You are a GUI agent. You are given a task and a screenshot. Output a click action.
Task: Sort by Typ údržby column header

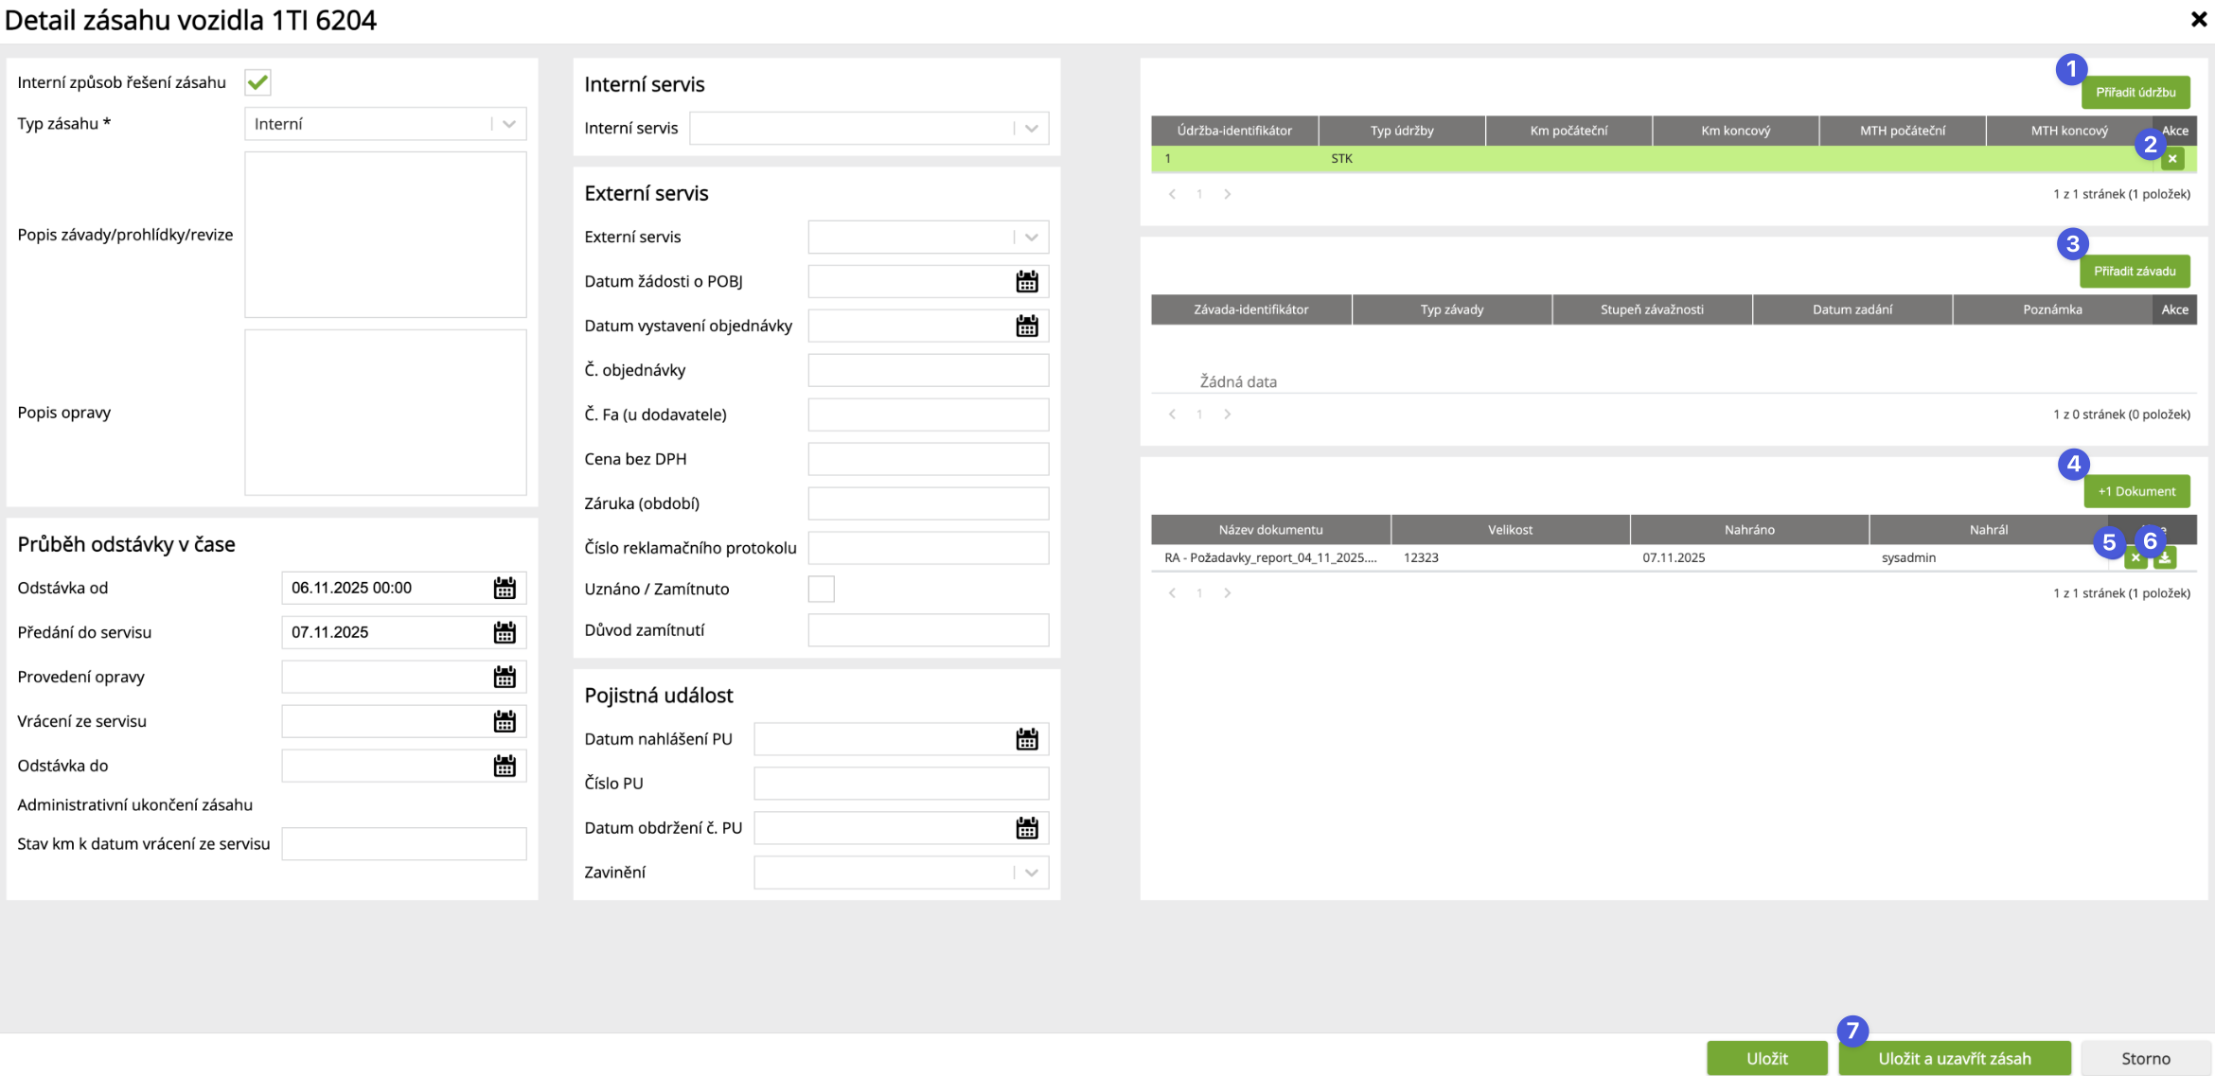point(1402,131)
